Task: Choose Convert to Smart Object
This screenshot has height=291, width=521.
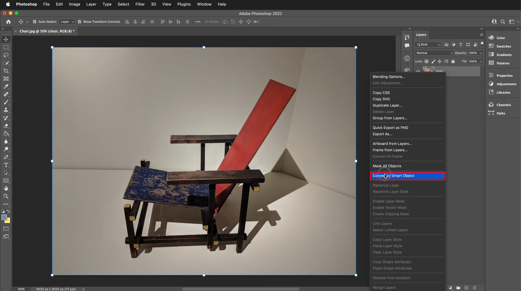Action: [408, 176]
